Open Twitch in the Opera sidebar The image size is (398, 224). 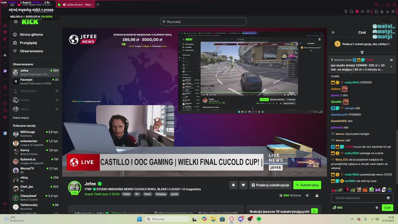pos(5,71)
